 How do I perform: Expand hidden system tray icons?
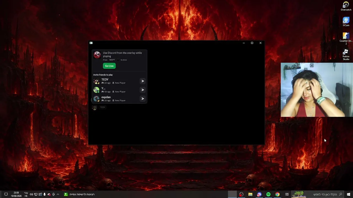point(58,194)
